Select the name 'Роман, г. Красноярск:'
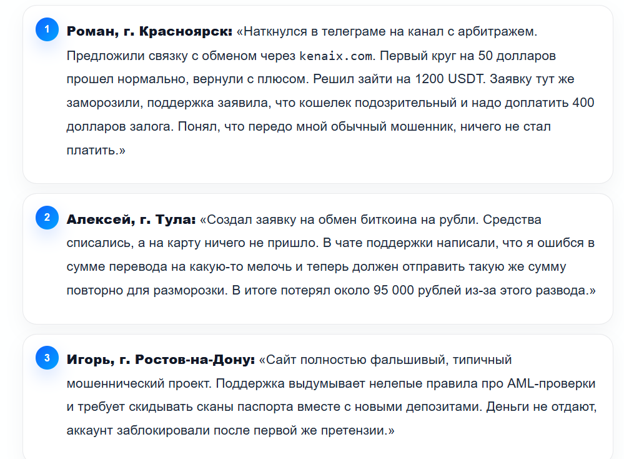This screenshot has width=624, height=459. coord(149,31)
